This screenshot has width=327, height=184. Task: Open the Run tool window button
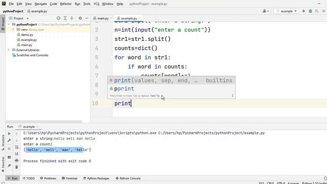coord(12,178)
